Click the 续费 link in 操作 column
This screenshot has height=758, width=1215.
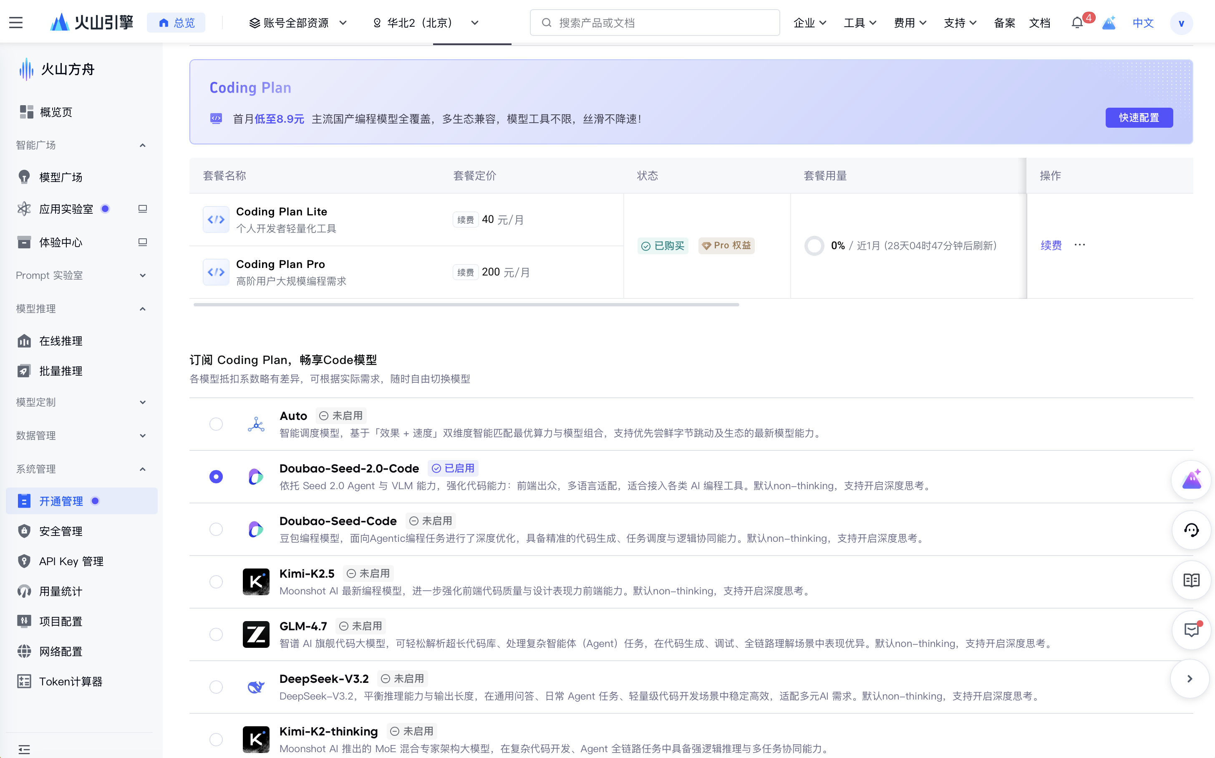pyautogui.click(x=1051, y=245)
